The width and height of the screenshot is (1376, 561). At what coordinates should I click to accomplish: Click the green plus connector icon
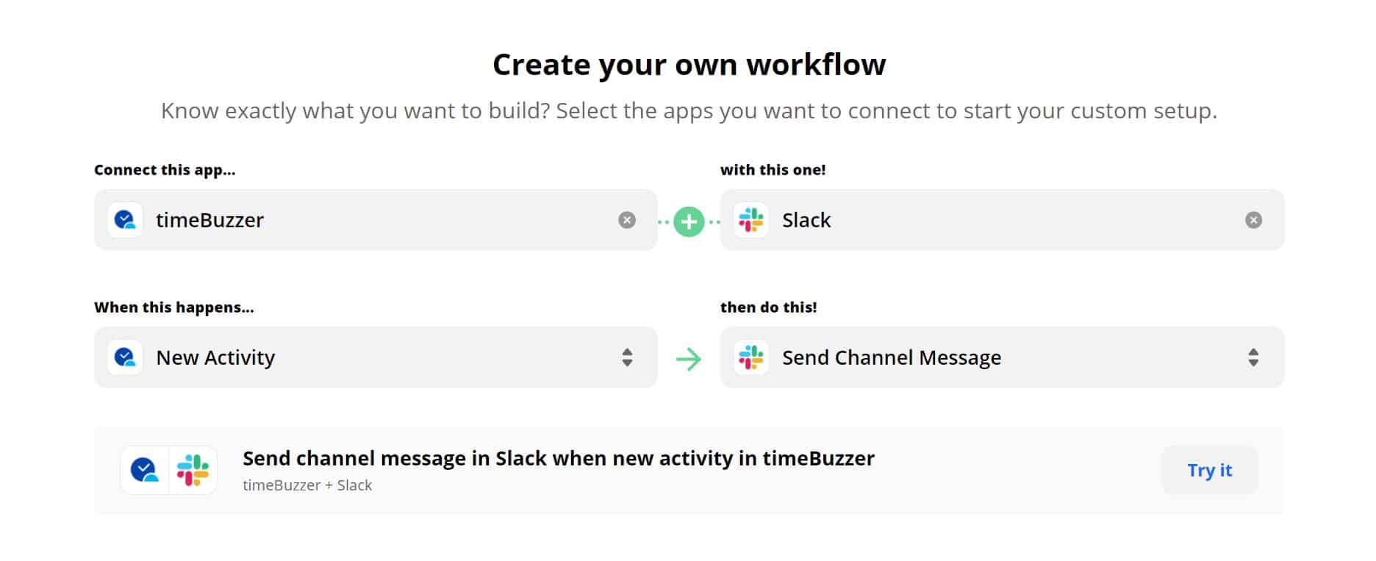[689, 221]
